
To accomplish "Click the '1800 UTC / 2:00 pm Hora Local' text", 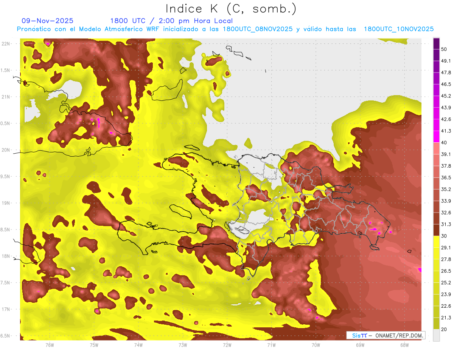I will pos(171,21).
